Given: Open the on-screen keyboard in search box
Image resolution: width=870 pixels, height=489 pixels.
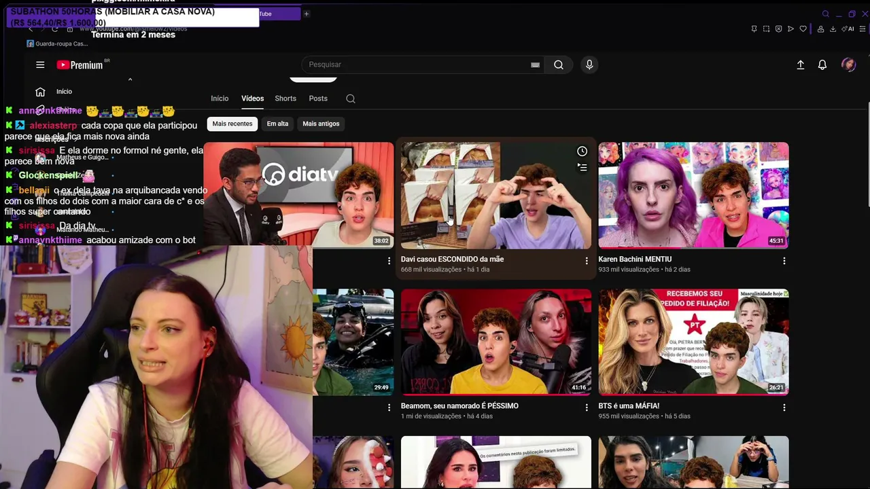Looking at the screenshot, I should pyautogui.click(x=535, y=65).
